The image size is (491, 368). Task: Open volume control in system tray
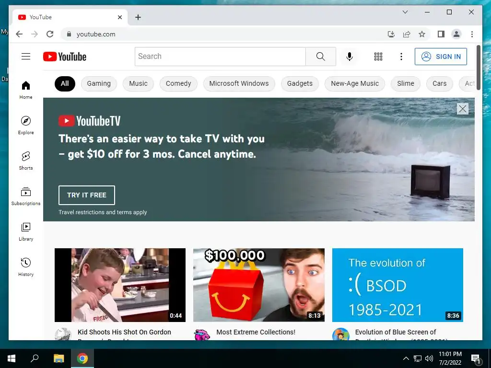click(x=429, y=358)
